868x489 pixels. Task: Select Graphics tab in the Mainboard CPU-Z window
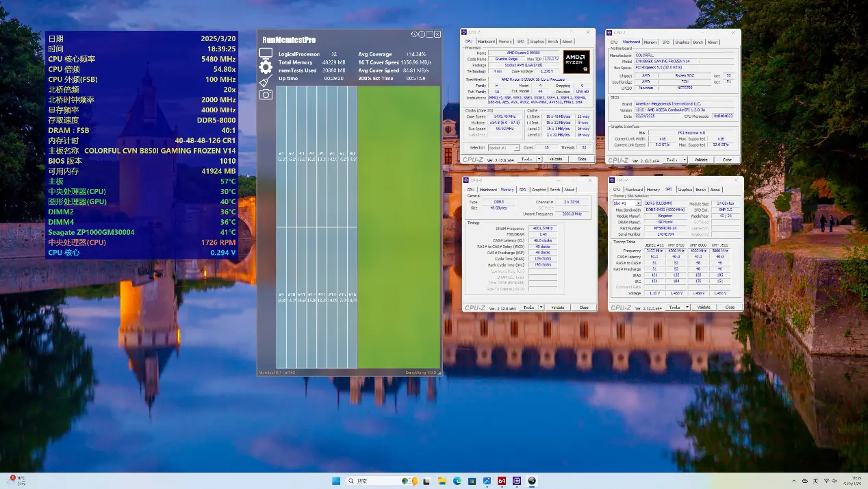coord(682,42)
